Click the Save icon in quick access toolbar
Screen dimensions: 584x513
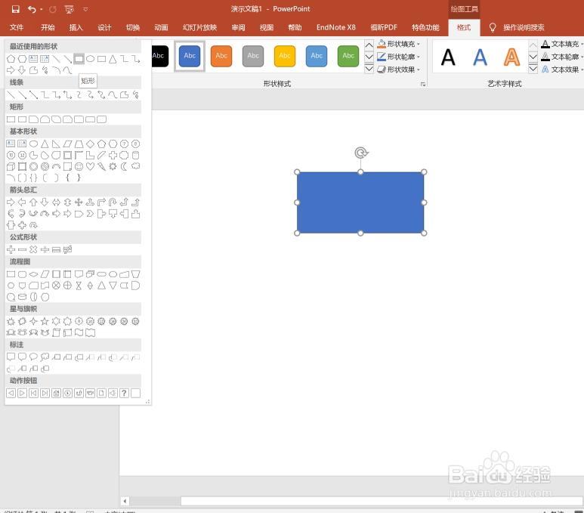point(15,9)
